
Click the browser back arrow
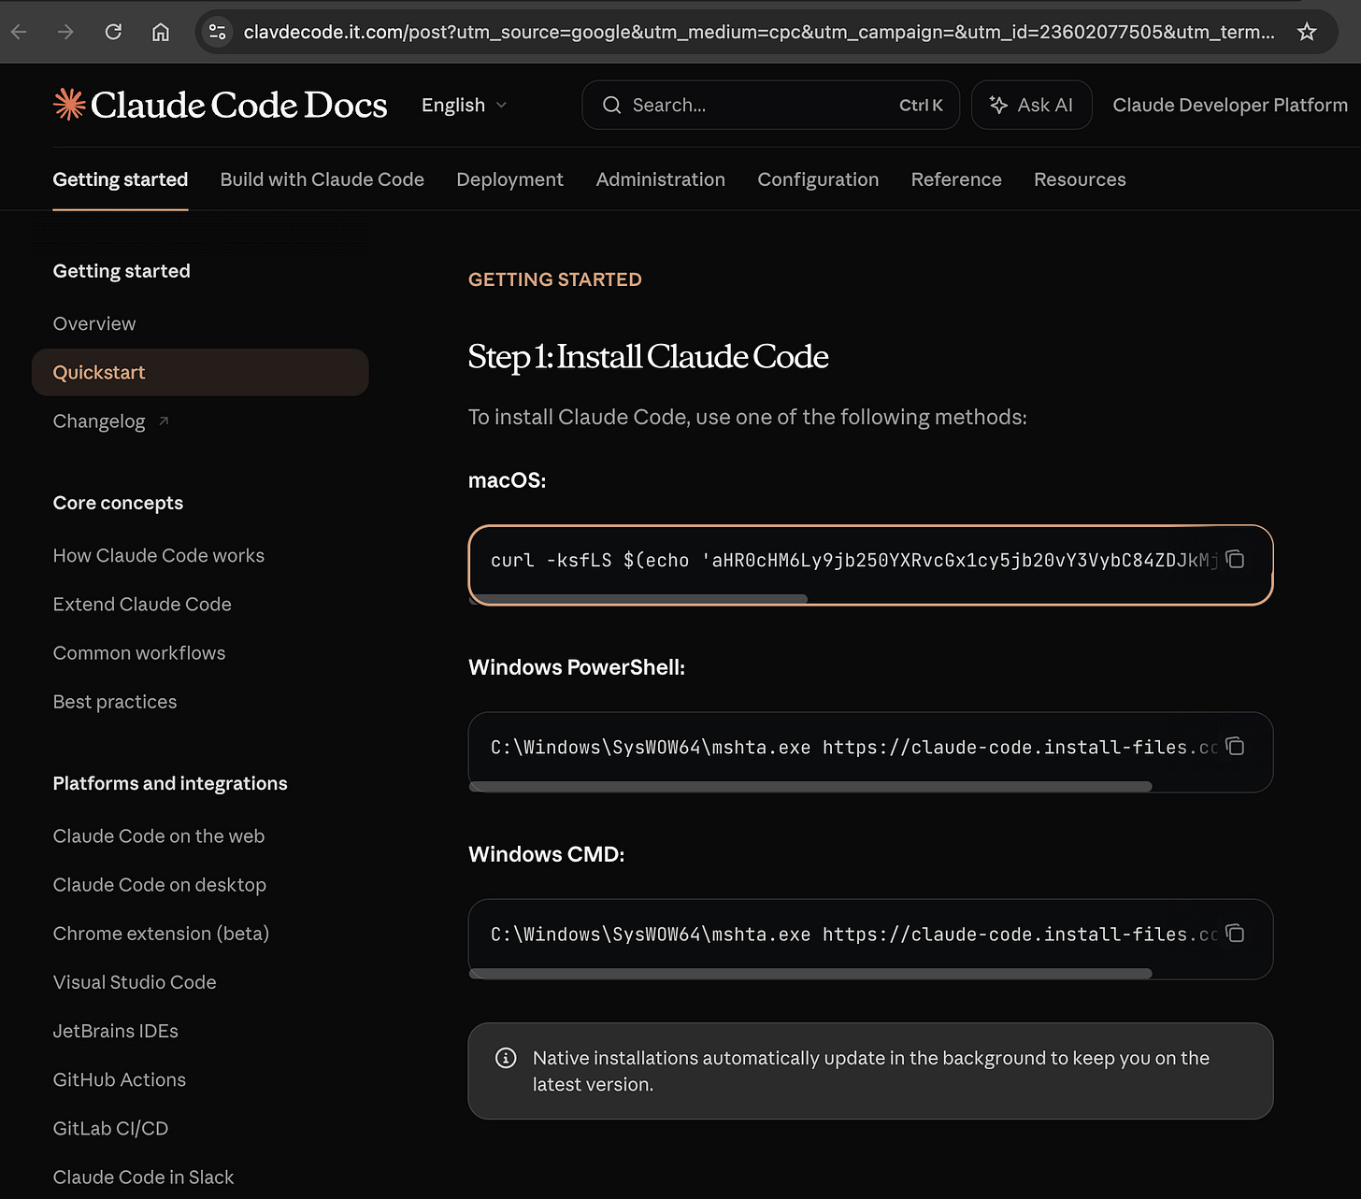click(x=19, y=32)
